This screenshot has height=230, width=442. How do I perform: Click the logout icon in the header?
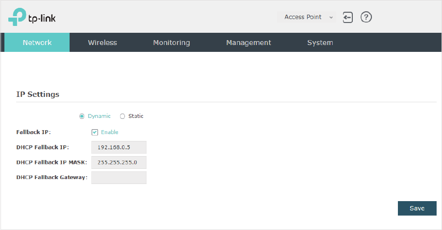tap(347, 18)
